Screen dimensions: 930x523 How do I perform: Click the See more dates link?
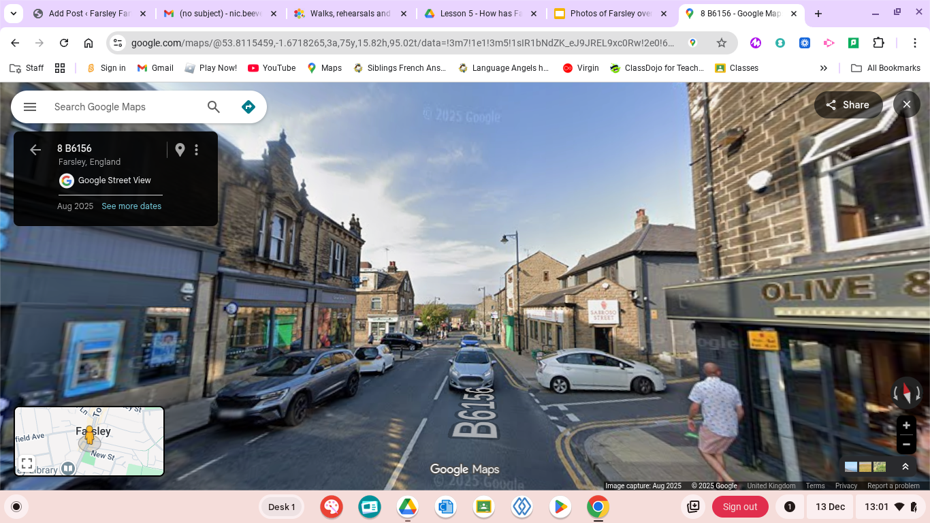pyautogui.click(x=131, y=206)
